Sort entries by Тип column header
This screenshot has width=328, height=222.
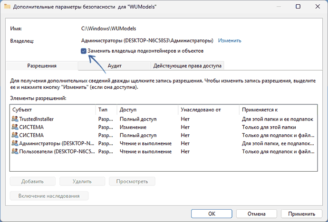(x=106, y=110)
